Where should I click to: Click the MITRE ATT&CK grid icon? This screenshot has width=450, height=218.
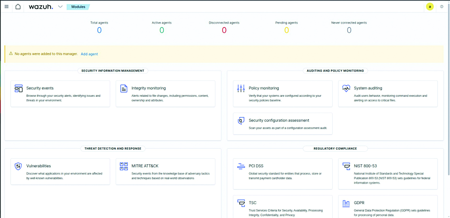click(x=124, y=166)
